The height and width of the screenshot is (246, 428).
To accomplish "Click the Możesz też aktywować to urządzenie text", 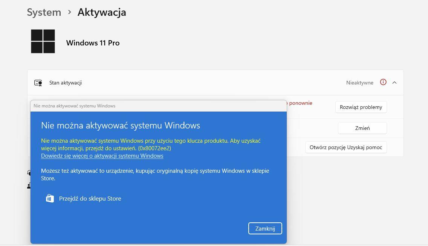I will click(155, 174).
